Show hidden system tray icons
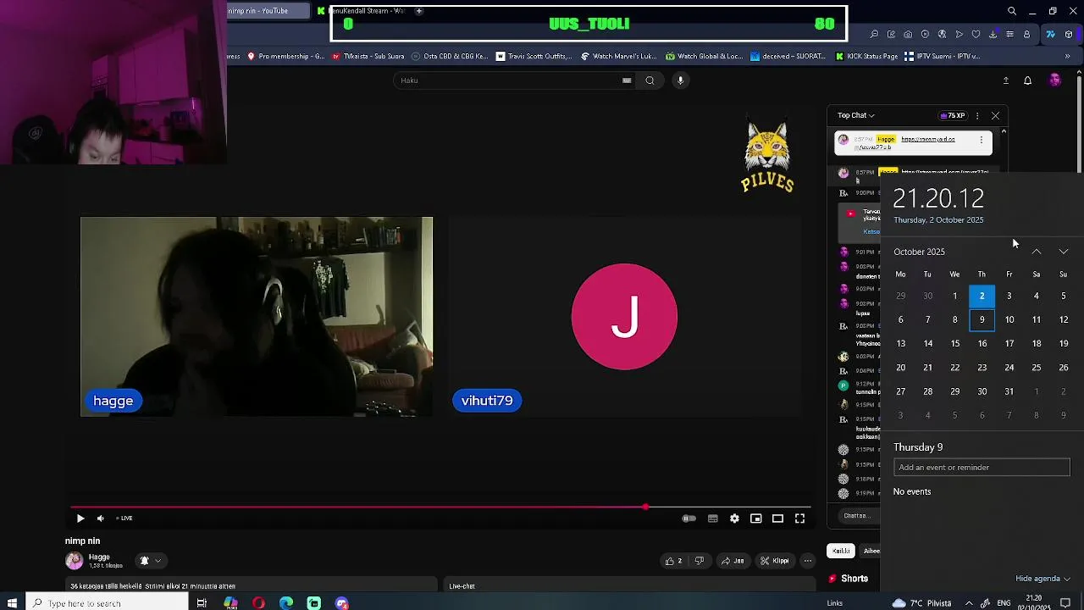 (x=969, y=603)
